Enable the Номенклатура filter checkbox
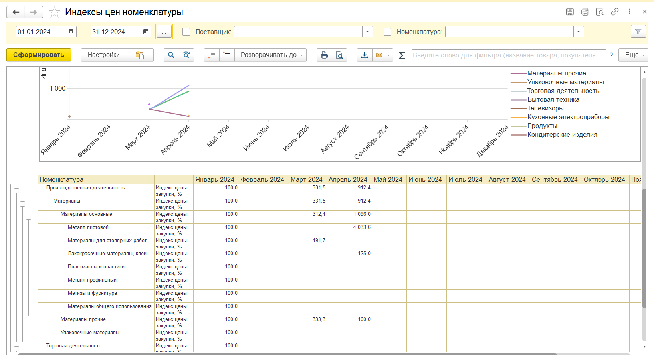This screenshot has width=654, height=355. pos(387,32)
